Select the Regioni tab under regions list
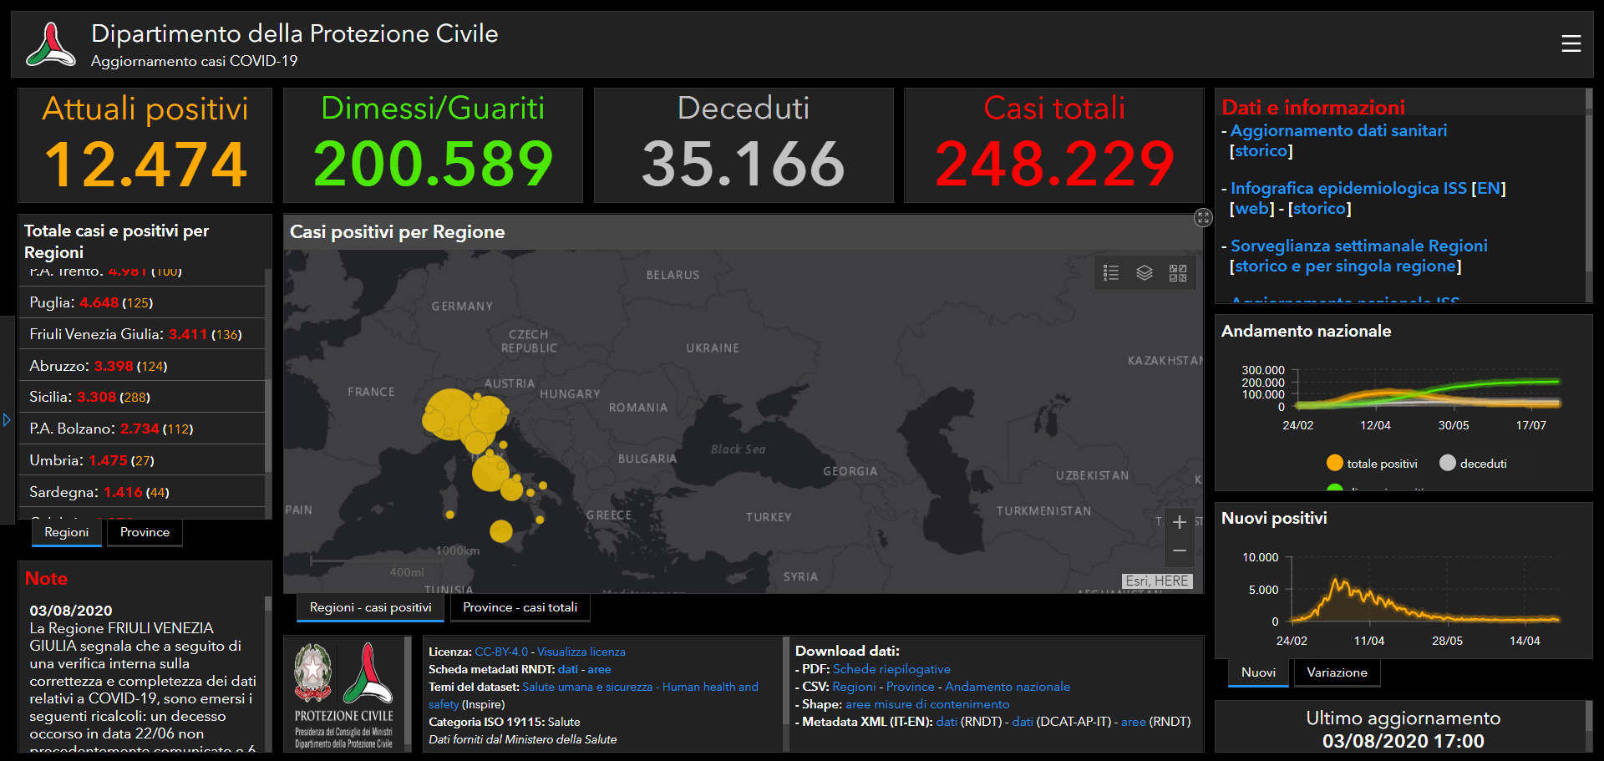The width and height of the screenshot is (1604, 761). point(67,532)
